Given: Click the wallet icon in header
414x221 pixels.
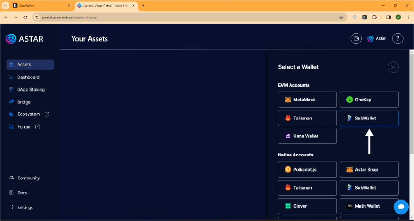Looking at the screenshot, I should (x=356, y=39).
